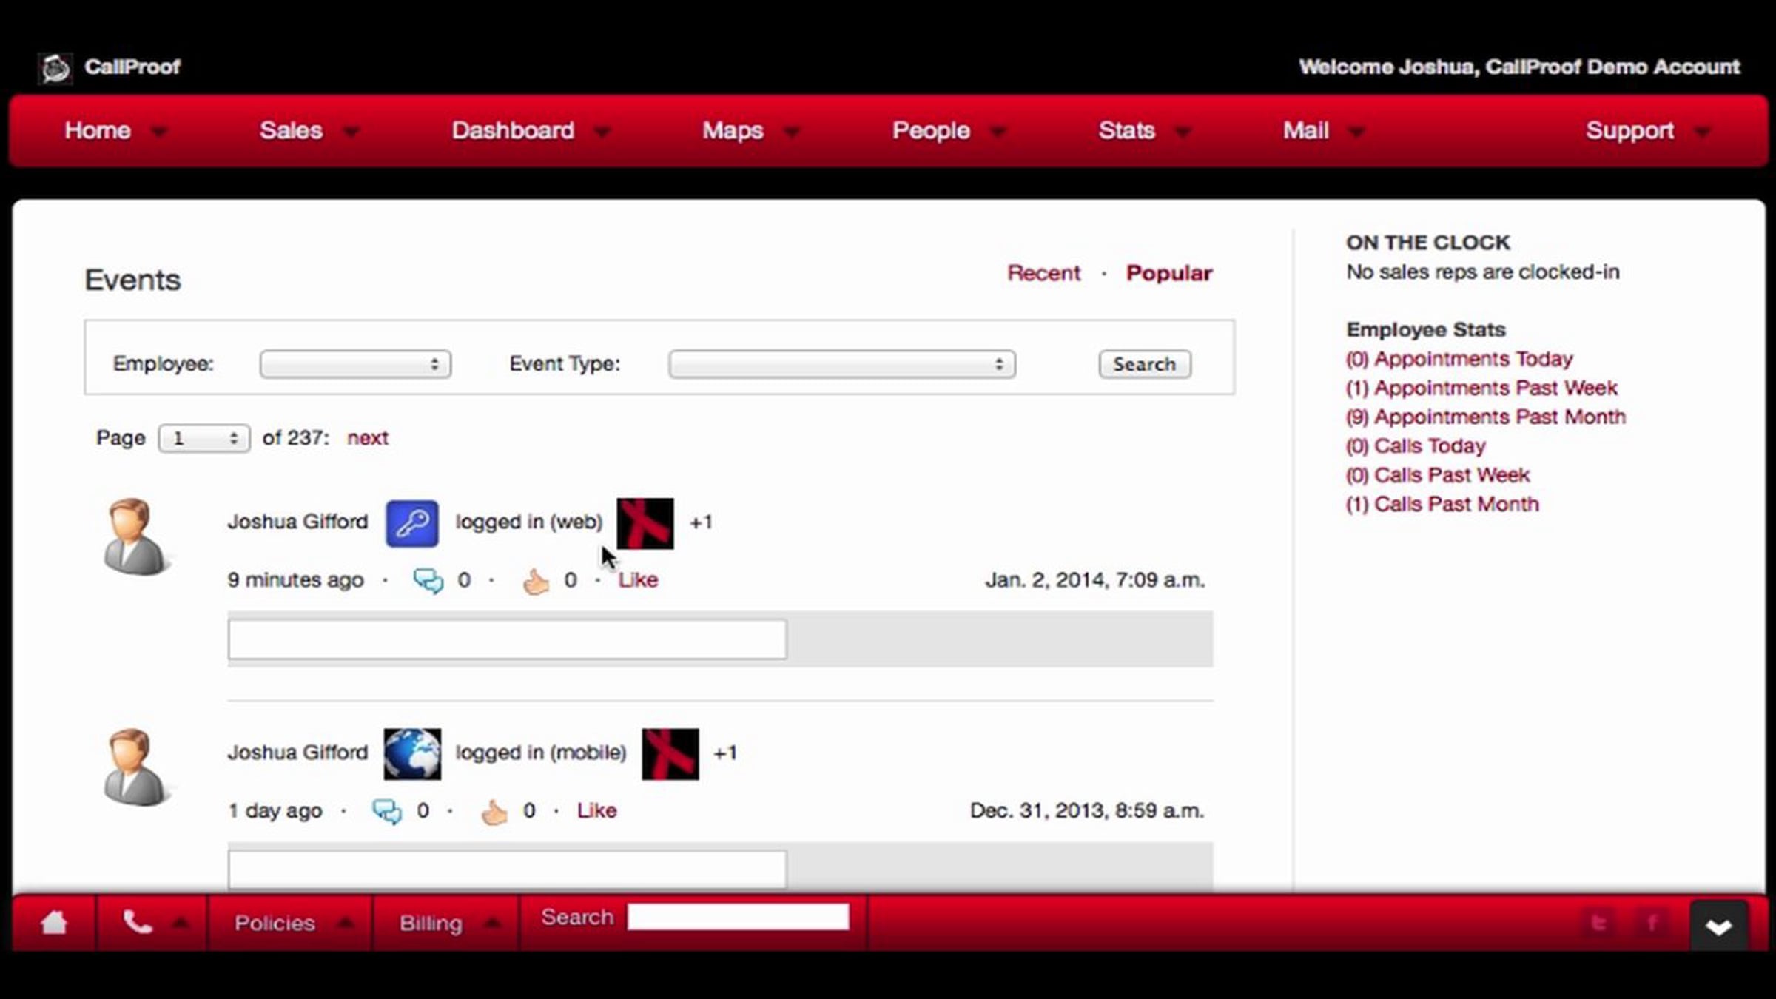The image size is (1776, 999).
Task: Click the red ribbon image on web login event
Action: coord(645,523)
